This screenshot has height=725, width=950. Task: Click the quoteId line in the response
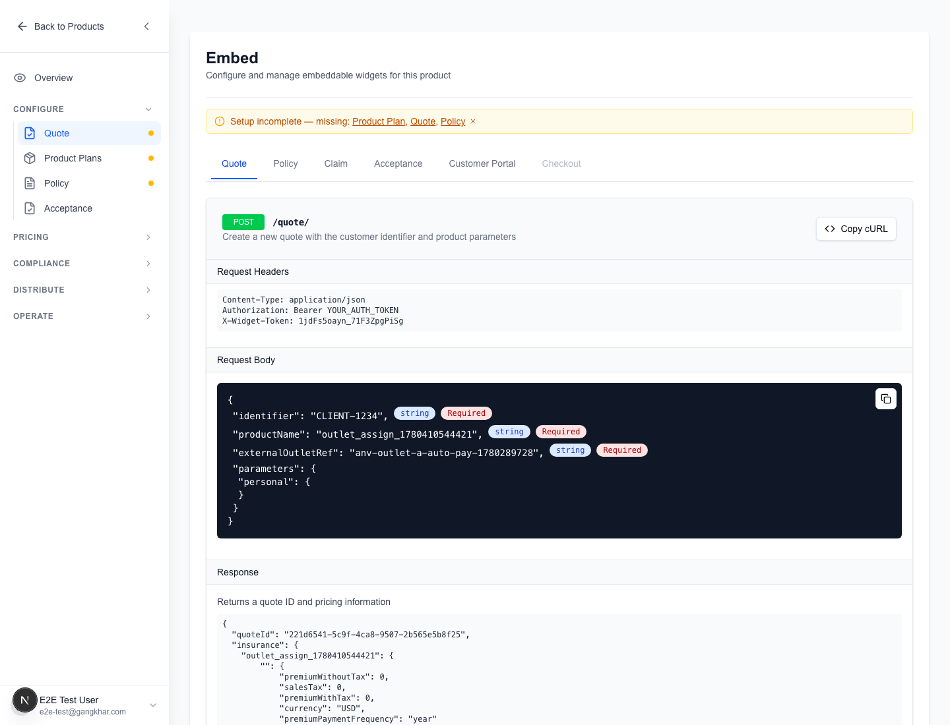coord(350,635)
